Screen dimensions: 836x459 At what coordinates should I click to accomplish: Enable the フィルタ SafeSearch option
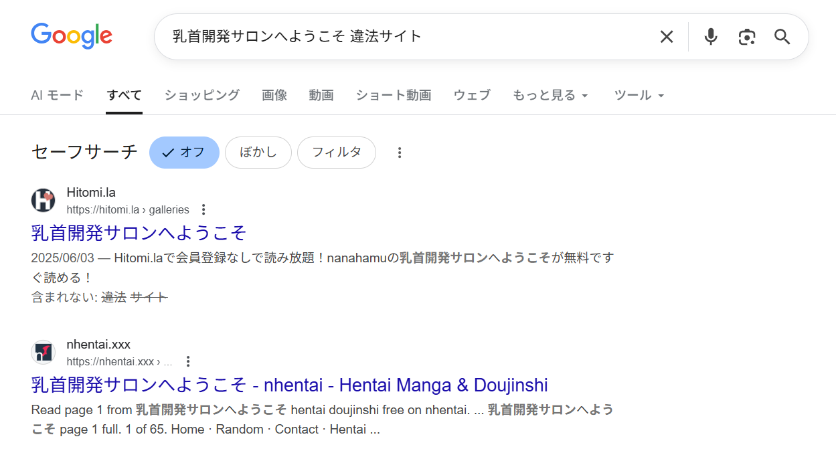pyautogui.click(x=337, y=153)
